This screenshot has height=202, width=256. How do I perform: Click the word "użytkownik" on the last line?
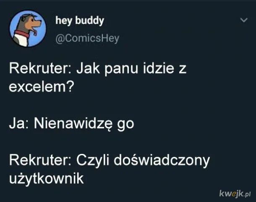coord(46,179)
